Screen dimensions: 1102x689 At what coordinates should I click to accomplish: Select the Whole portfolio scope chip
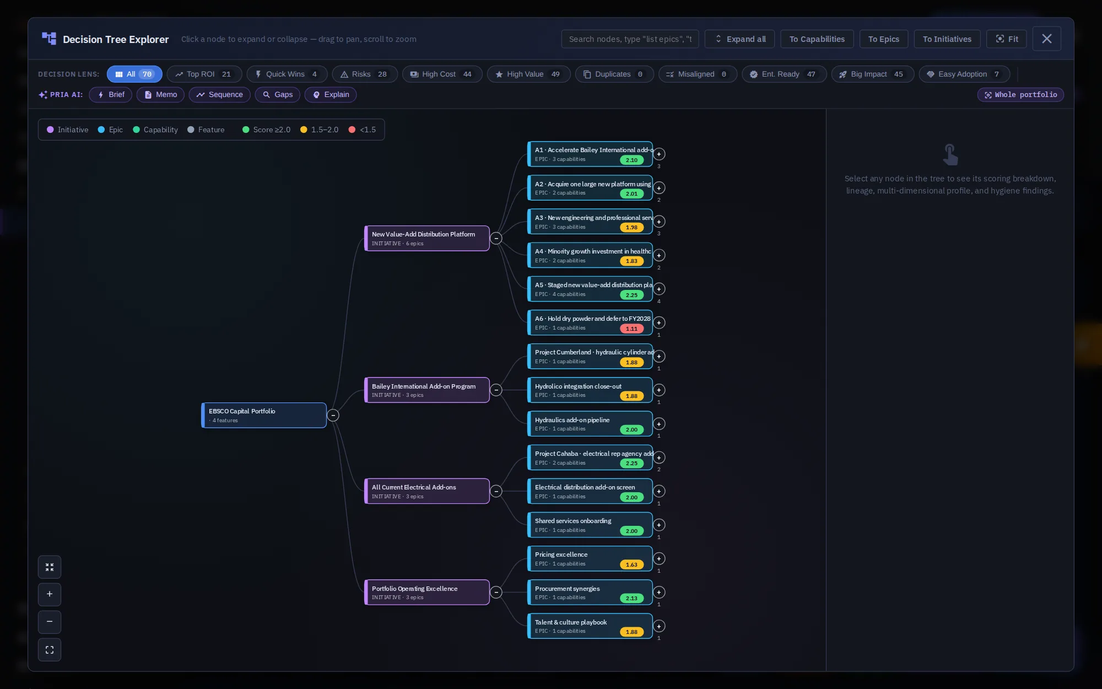(1020, 95)
